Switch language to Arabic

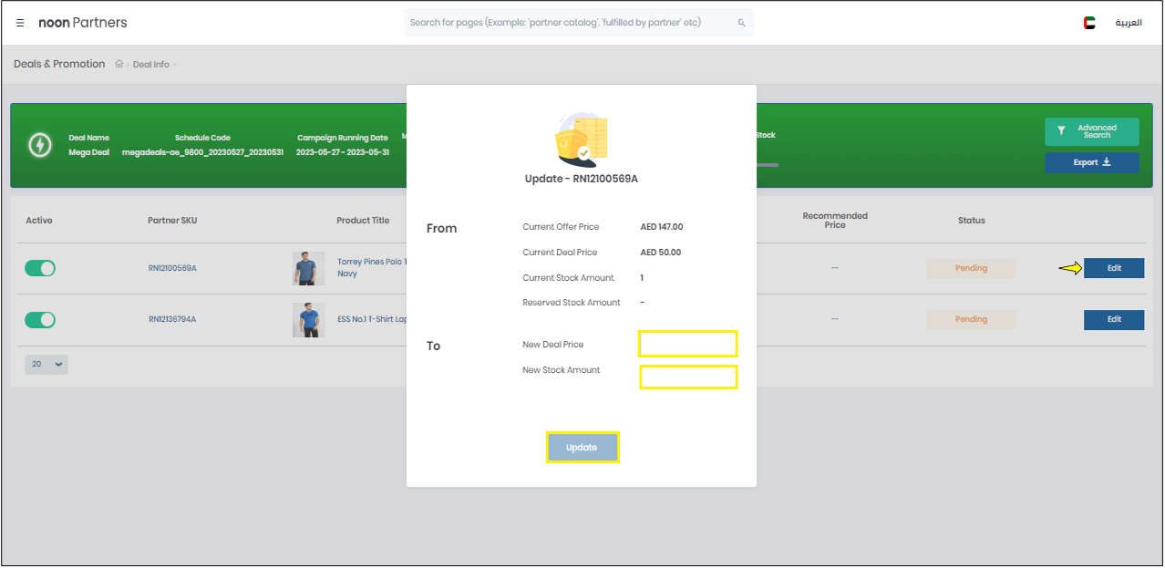pyautogui.click(x=1129, y=23)
